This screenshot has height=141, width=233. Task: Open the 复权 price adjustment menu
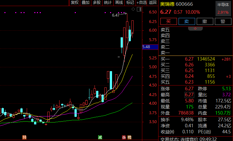(74, 3)
